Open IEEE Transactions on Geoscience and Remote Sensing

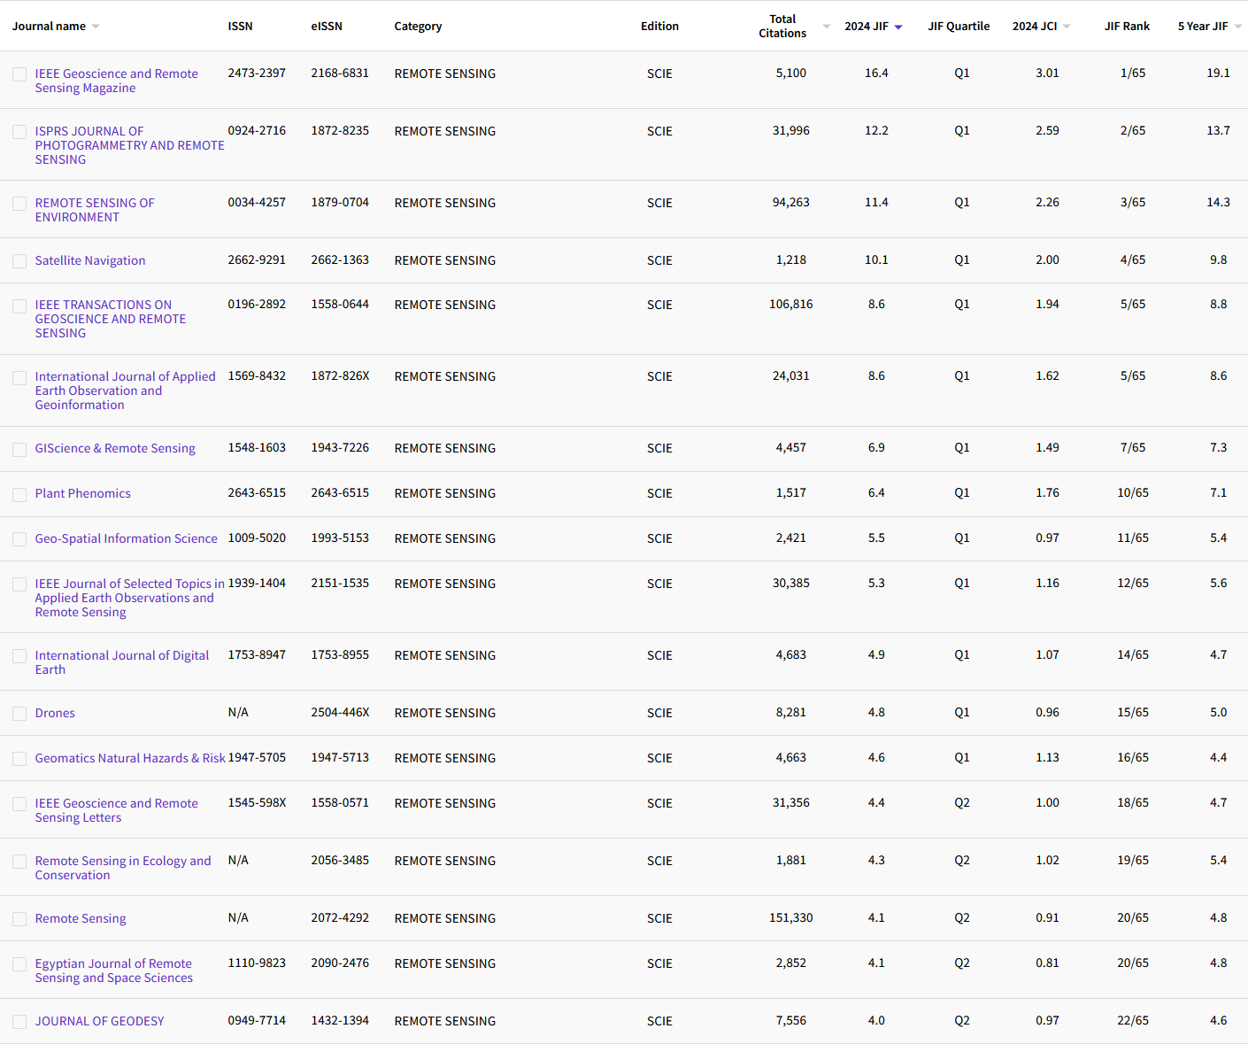pos(111,319)
